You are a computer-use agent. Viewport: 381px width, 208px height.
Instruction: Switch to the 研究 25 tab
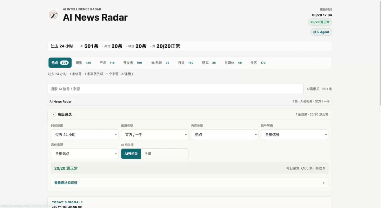(209, 63)
